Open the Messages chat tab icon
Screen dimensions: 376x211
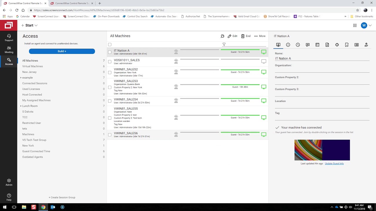pos(308,45)
